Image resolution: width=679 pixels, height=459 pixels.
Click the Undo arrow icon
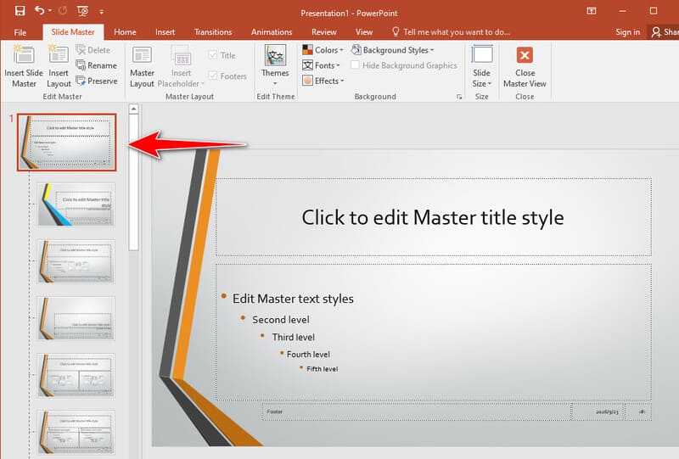[39, 10]
